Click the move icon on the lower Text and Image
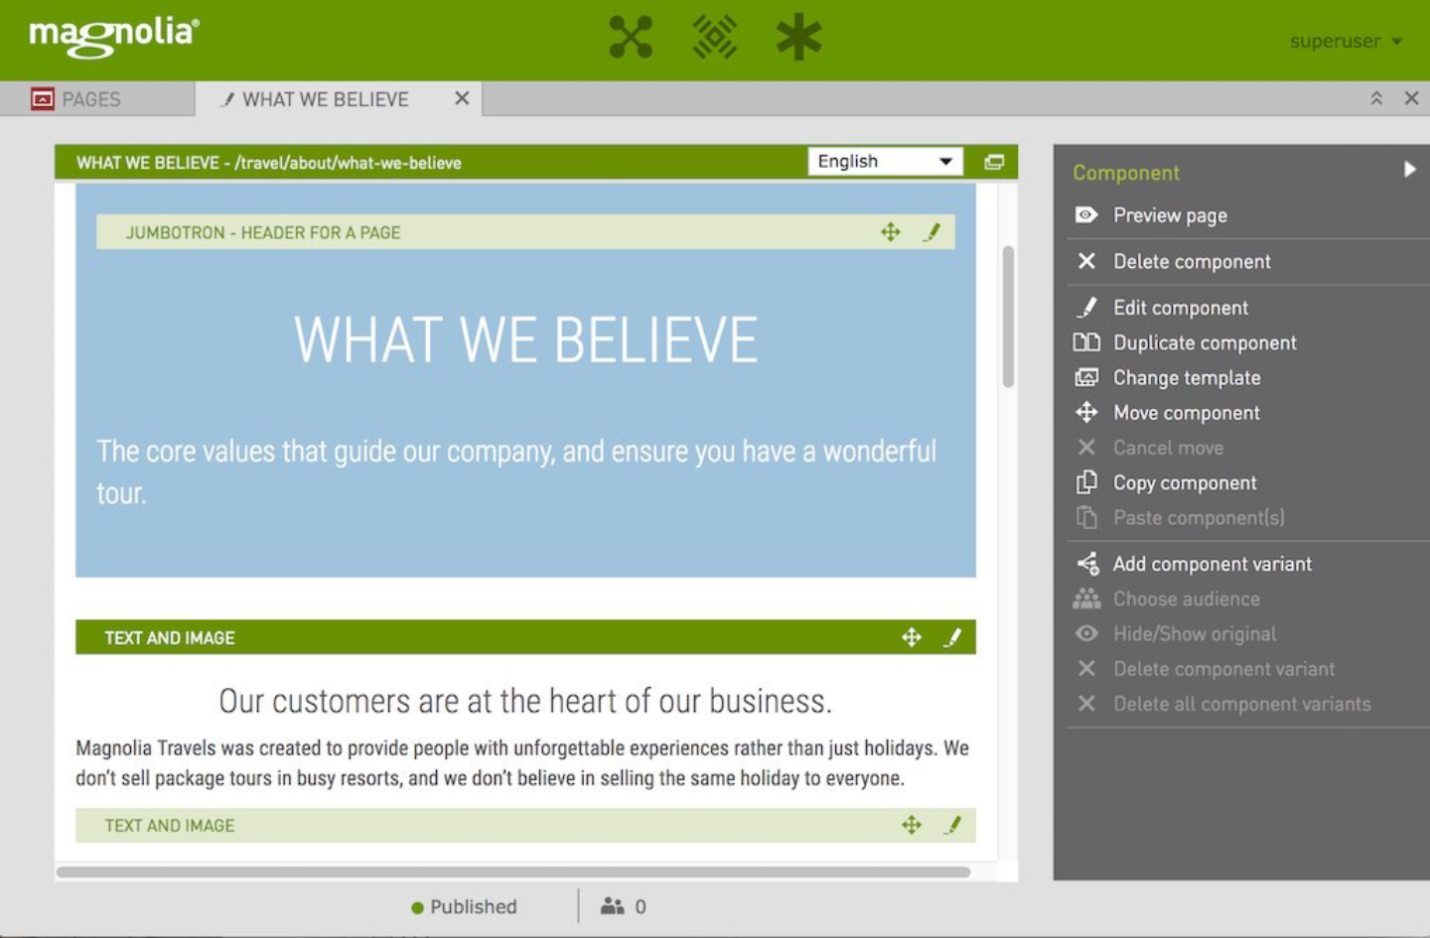Viewport: 1430px width, 938px height. click(911, 825)
